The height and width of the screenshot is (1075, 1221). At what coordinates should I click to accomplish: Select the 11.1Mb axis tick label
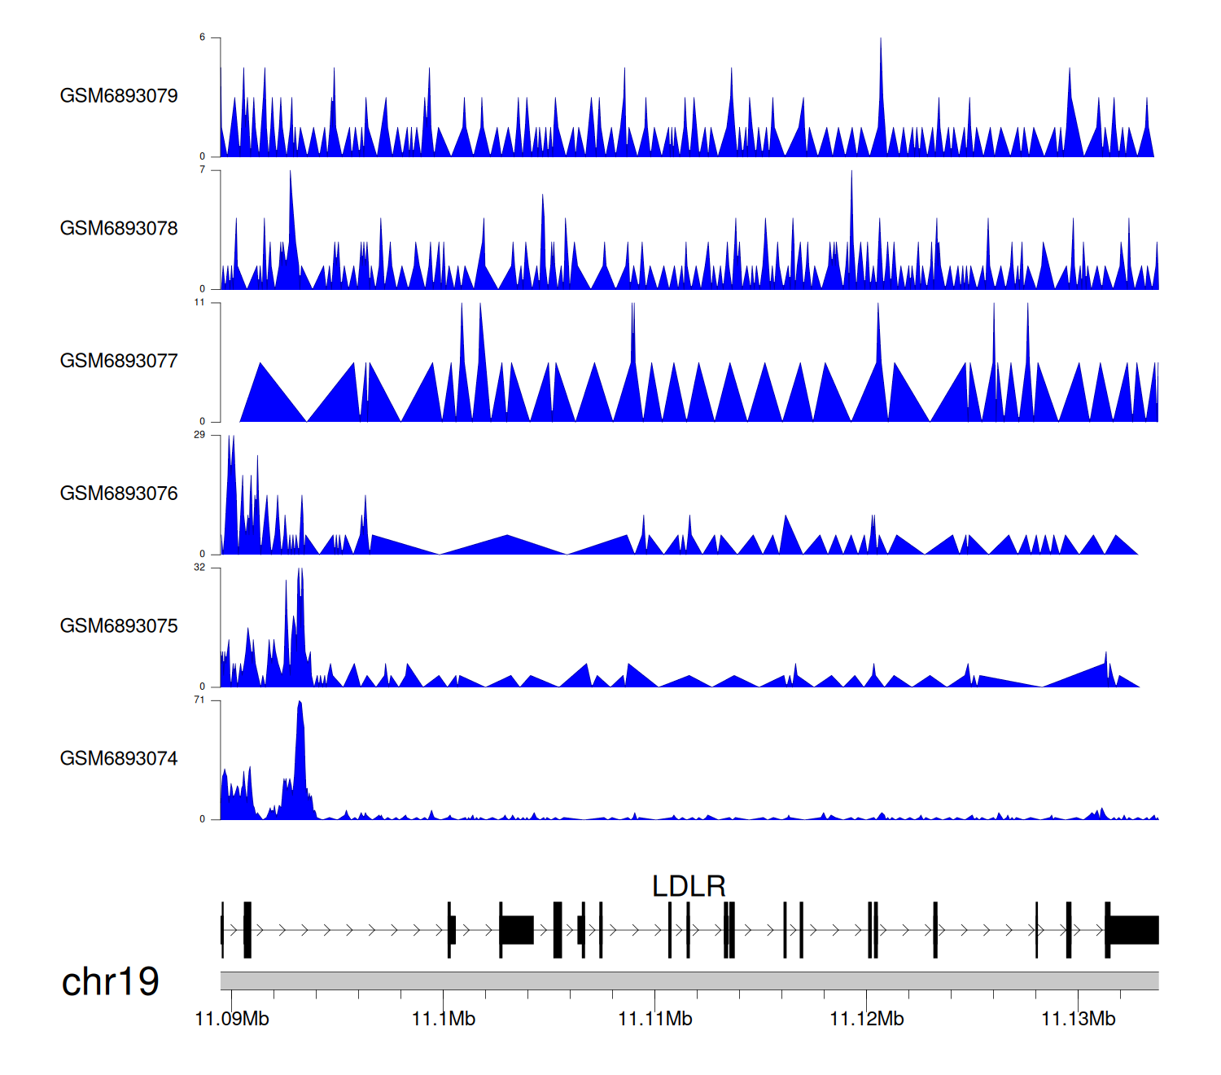point(444,1019)
